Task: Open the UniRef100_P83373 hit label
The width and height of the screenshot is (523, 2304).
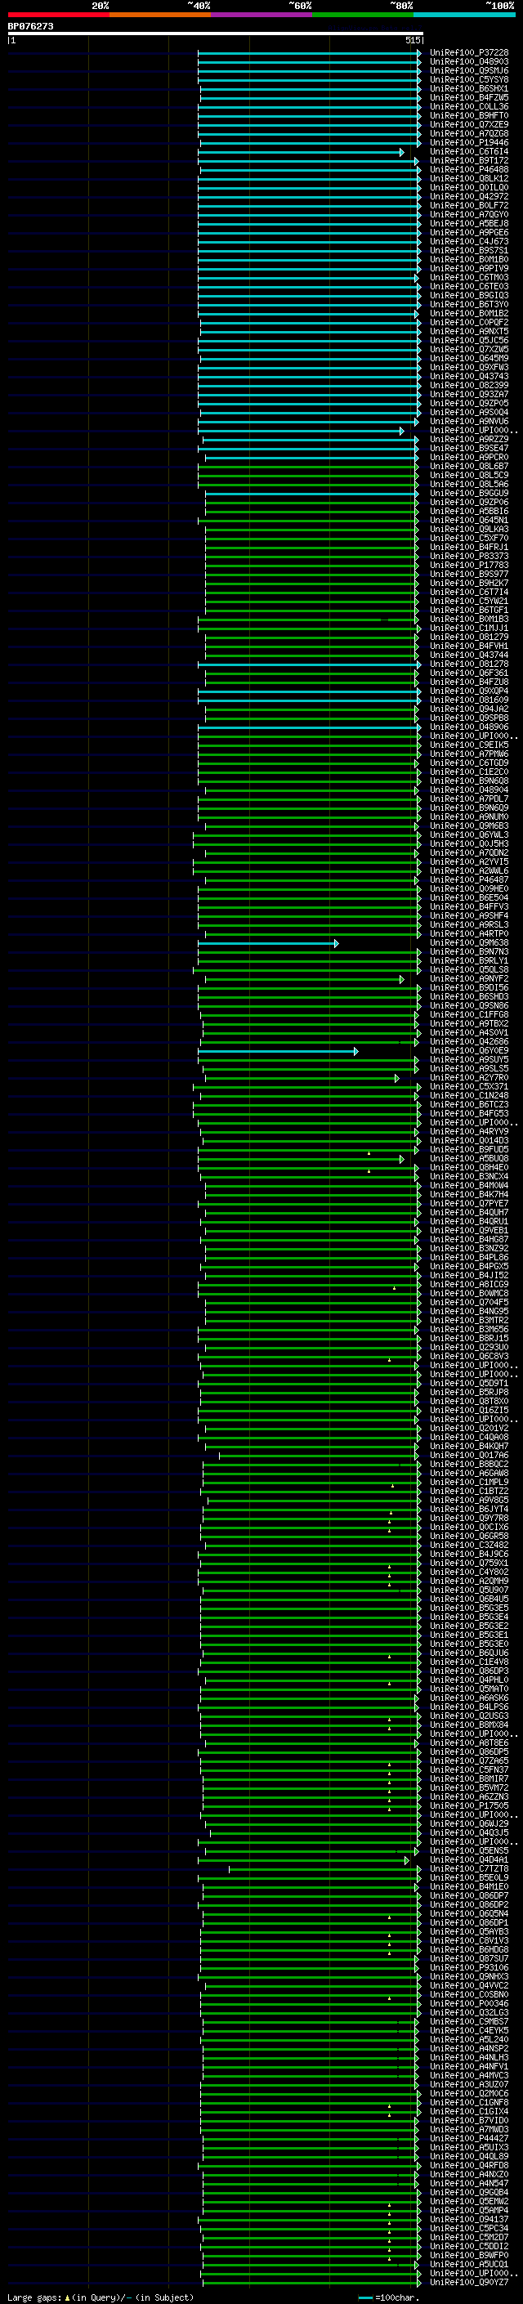Action: click(469, 557)
